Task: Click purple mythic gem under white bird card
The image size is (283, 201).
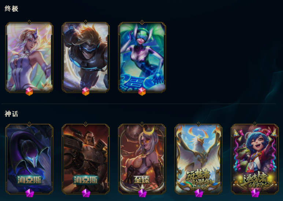Action: point(199,193)
